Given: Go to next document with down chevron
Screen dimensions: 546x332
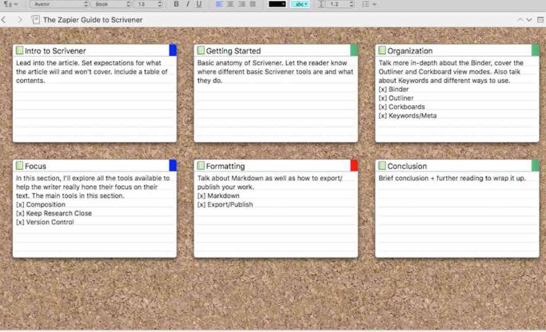Looking at the screenshot, I should pyautogui.click(x=529, y=20).
